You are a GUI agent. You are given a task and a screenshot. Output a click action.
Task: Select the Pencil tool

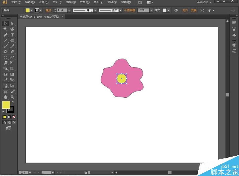(12, 46)
